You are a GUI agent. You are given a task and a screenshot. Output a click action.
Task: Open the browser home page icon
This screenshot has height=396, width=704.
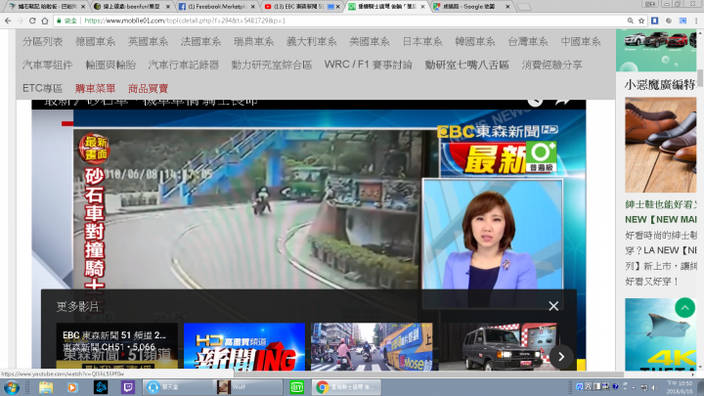pos(45,21)
